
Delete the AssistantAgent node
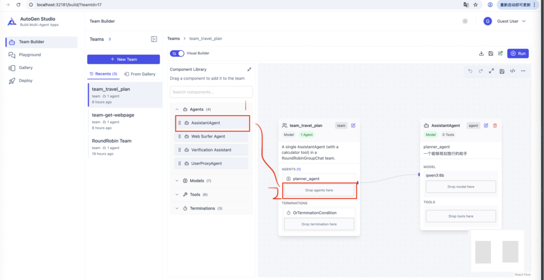(495, 126)
